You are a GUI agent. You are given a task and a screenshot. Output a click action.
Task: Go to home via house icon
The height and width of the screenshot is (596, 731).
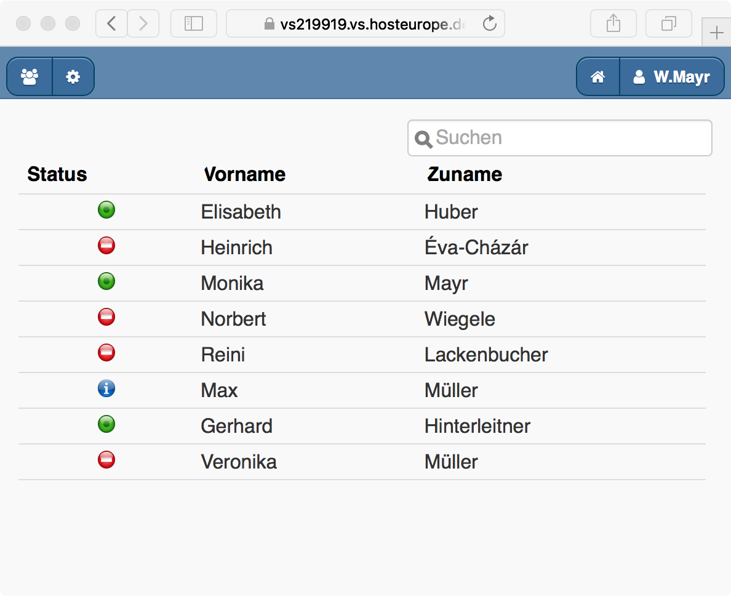[x=597, y=77]
